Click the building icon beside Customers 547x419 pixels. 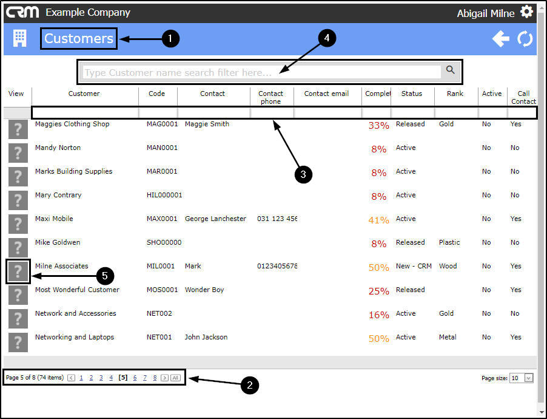pos(19,38)
